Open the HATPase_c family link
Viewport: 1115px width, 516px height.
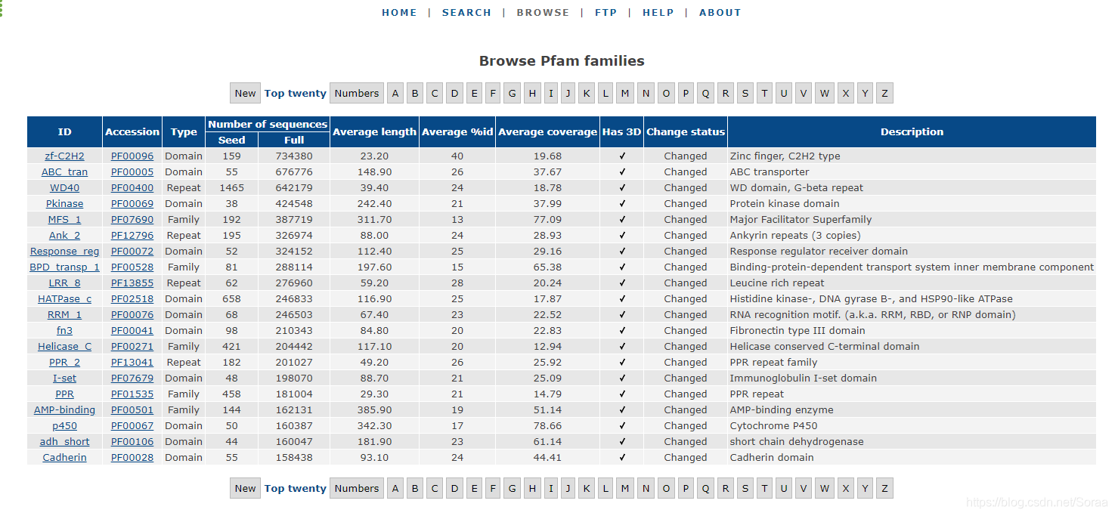[65, 298]
